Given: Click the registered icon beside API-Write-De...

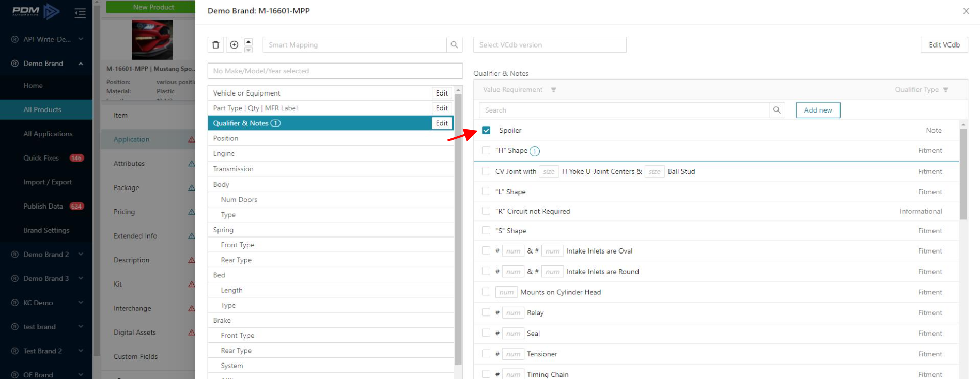Looking at the screenshot, I should coord(15,39).
